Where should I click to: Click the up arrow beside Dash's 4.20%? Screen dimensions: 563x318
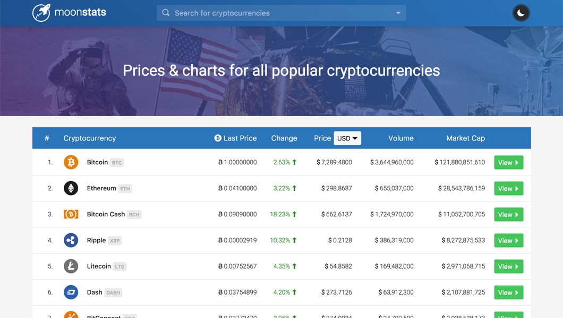coord(294,292)
